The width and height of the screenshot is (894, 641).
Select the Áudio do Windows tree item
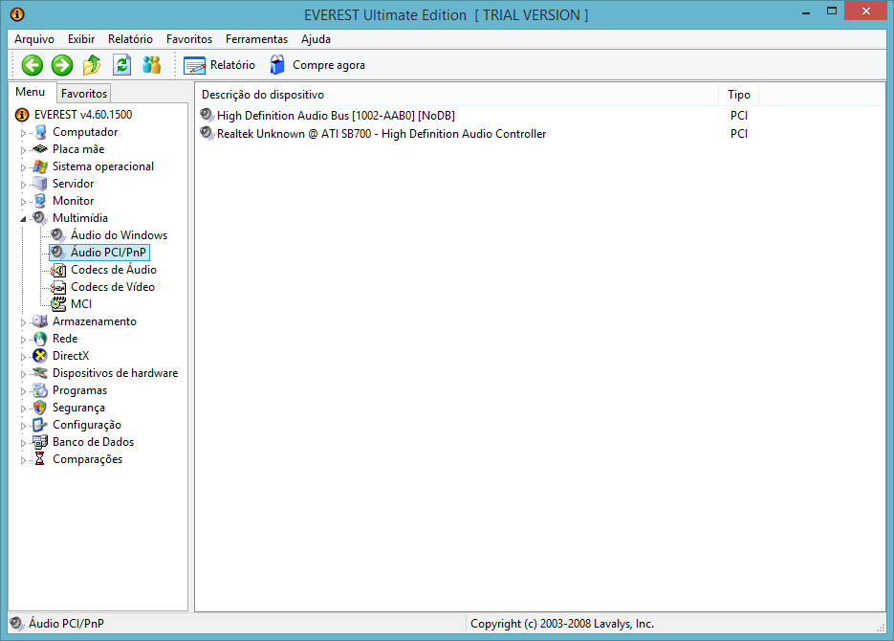point(119,235)
